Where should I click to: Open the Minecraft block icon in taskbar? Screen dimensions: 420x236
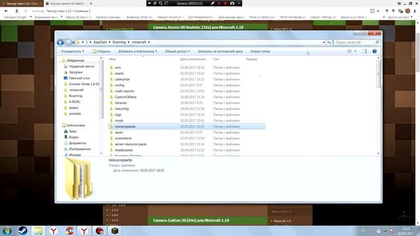[x=115, y=231]
